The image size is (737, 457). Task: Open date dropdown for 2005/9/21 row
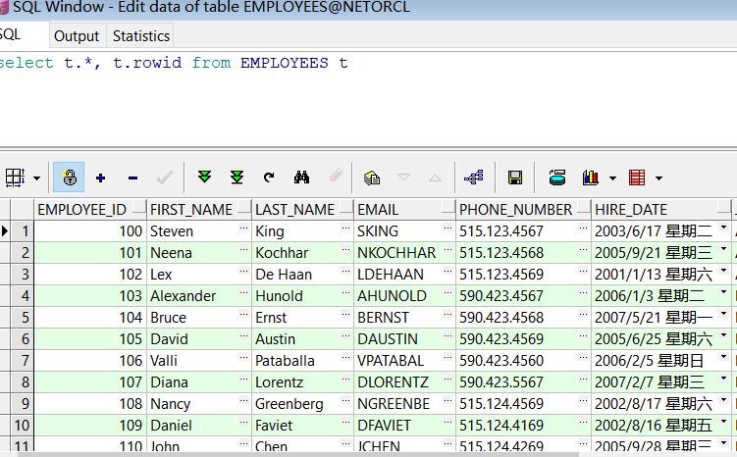[724, 249]
